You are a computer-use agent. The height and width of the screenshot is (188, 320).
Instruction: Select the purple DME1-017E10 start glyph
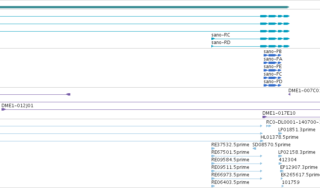click(264, 117)
